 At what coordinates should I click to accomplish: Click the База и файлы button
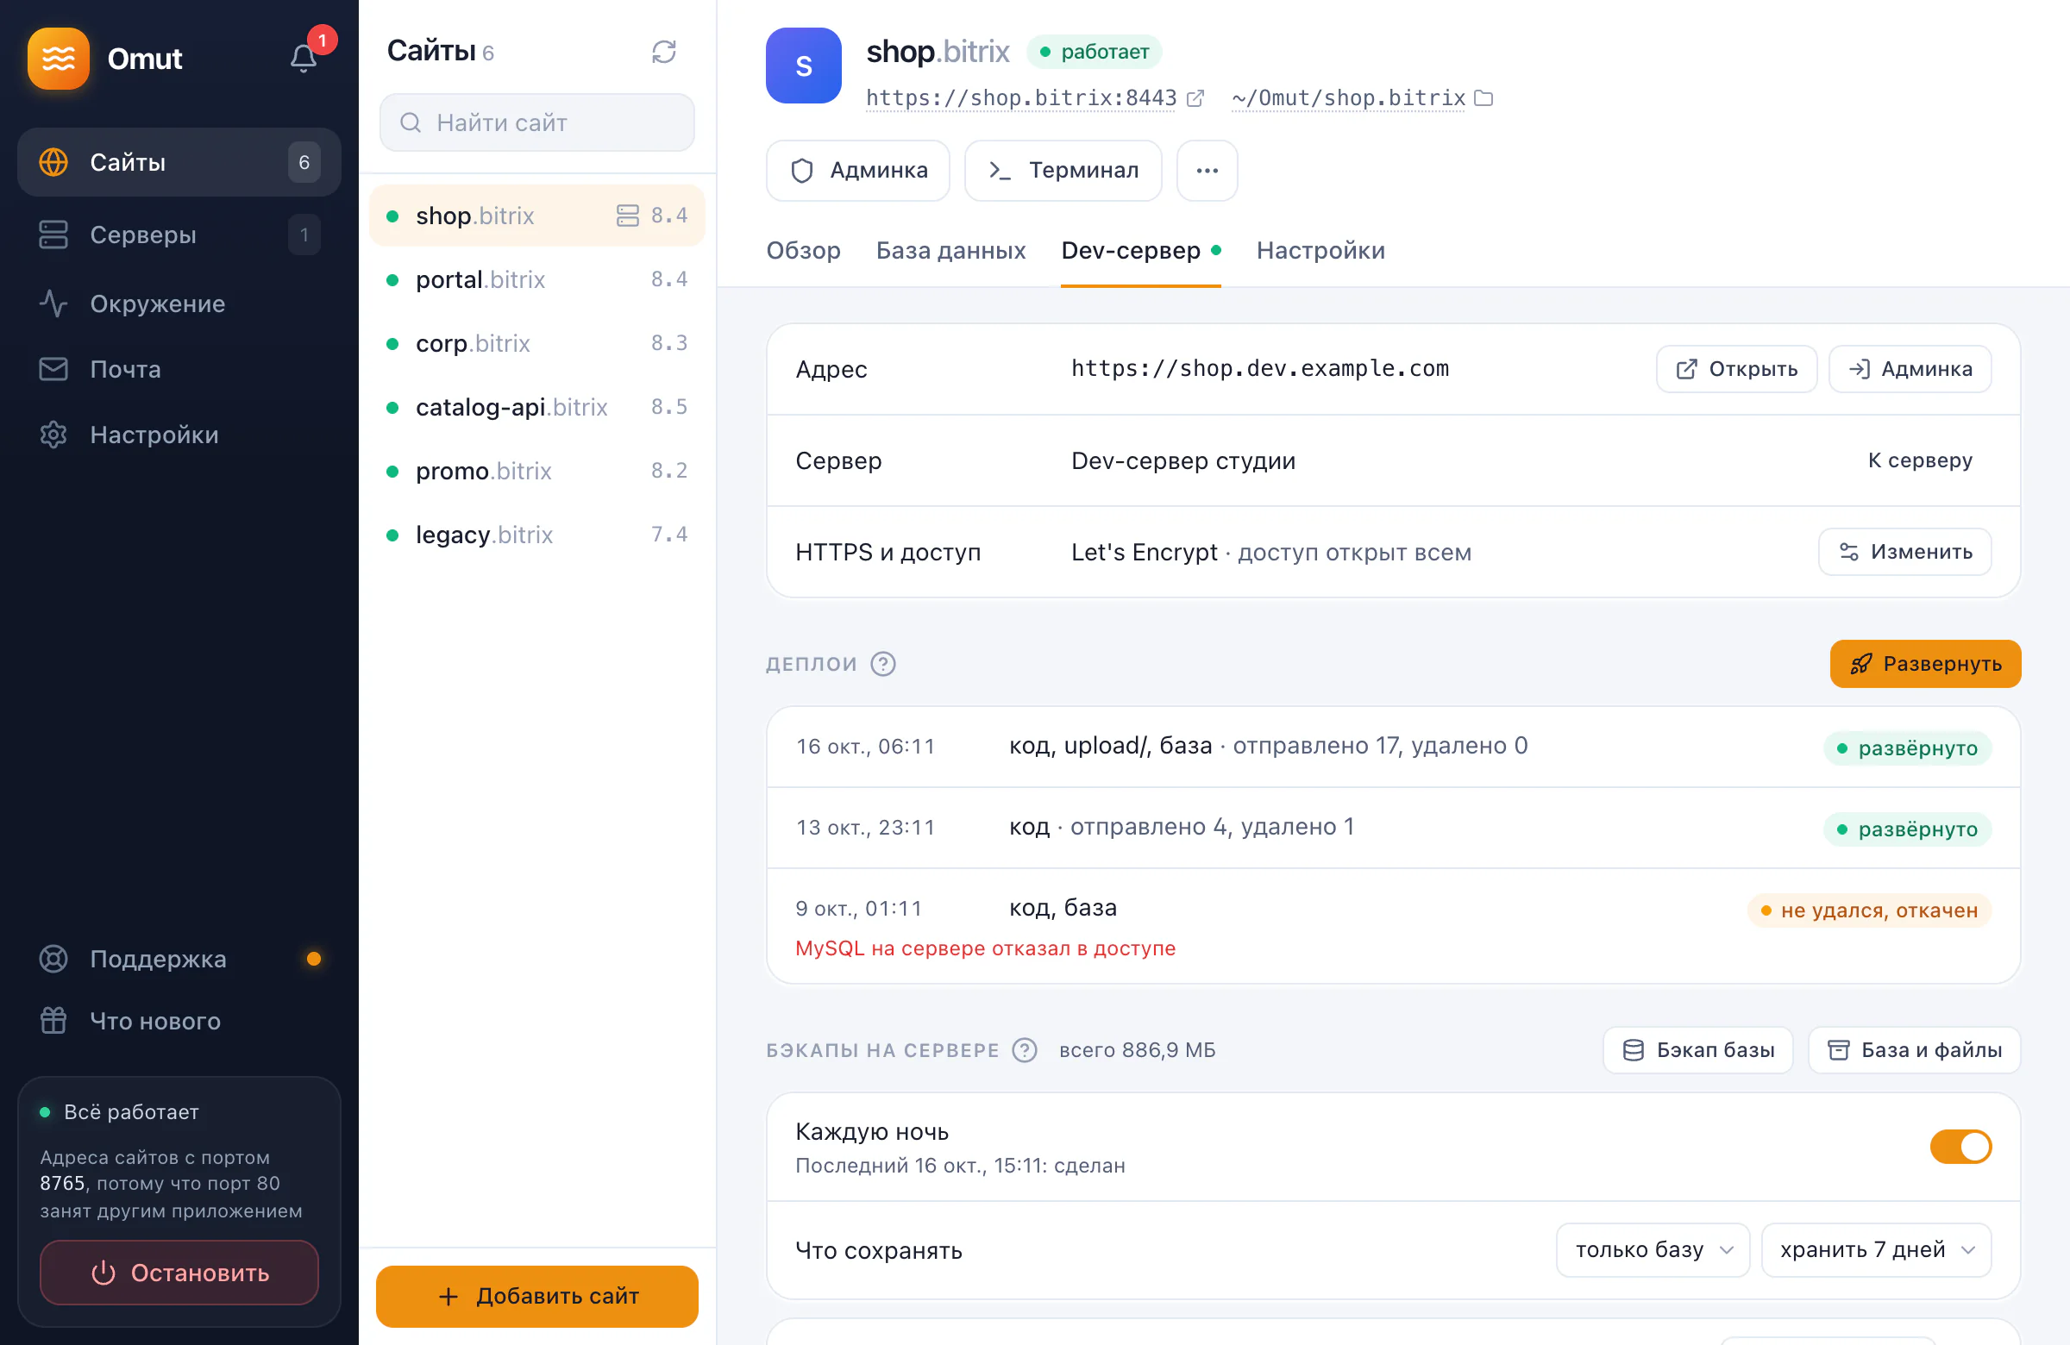[1913, 1050]
